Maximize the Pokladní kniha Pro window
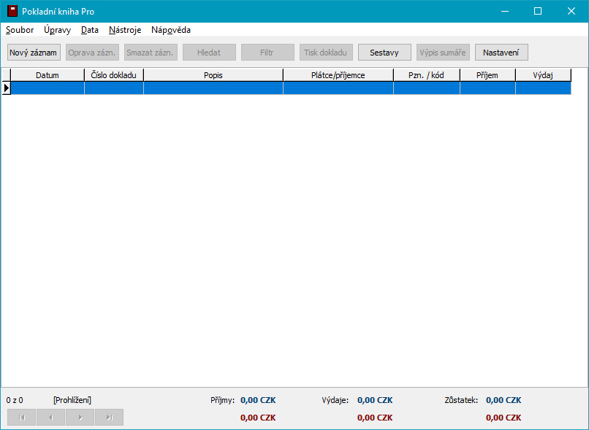 pyautogui.click(x=537, y=12)
